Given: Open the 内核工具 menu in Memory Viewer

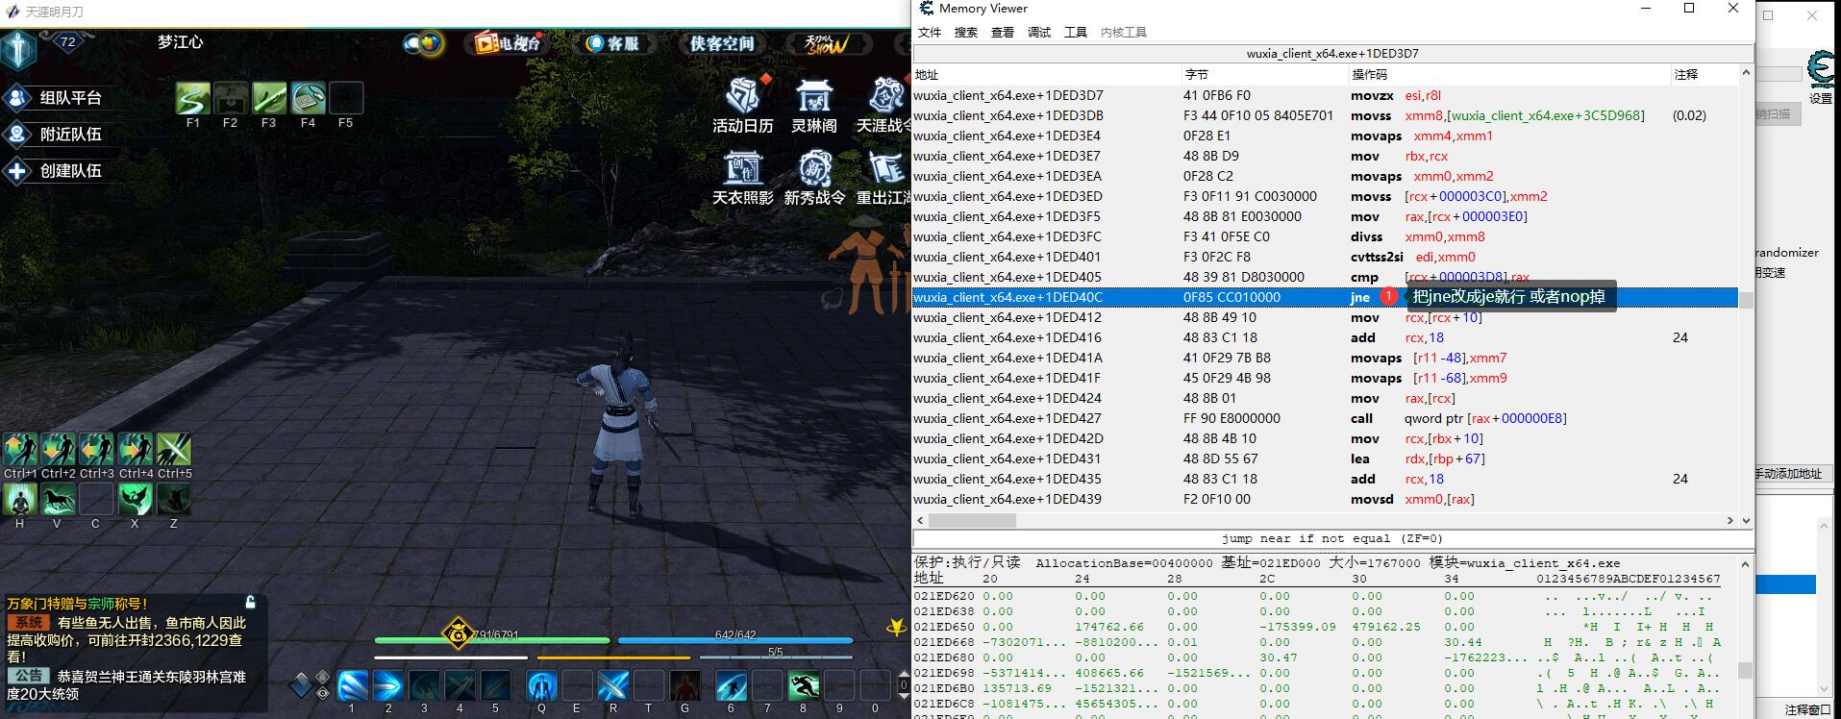Looking at the screenshot, I should pyautogui.click(x=1124, y=33).
